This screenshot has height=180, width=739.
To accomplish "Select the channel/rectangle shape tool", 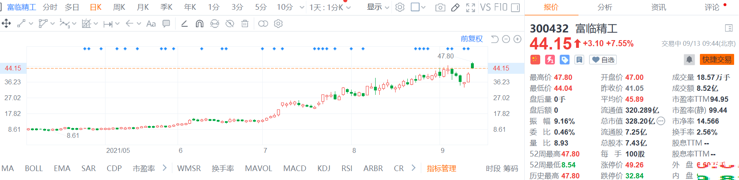I will (x=43, y=24).
